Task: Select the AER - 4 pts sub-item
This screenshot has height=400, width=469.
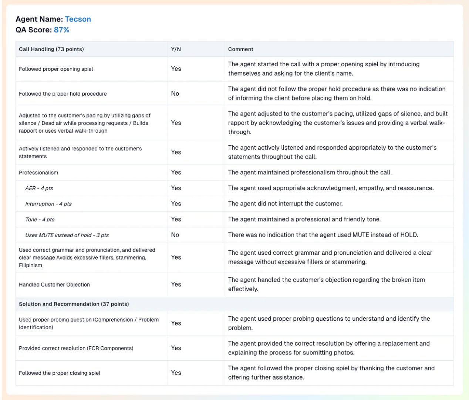Action: [x=39, y=189]
